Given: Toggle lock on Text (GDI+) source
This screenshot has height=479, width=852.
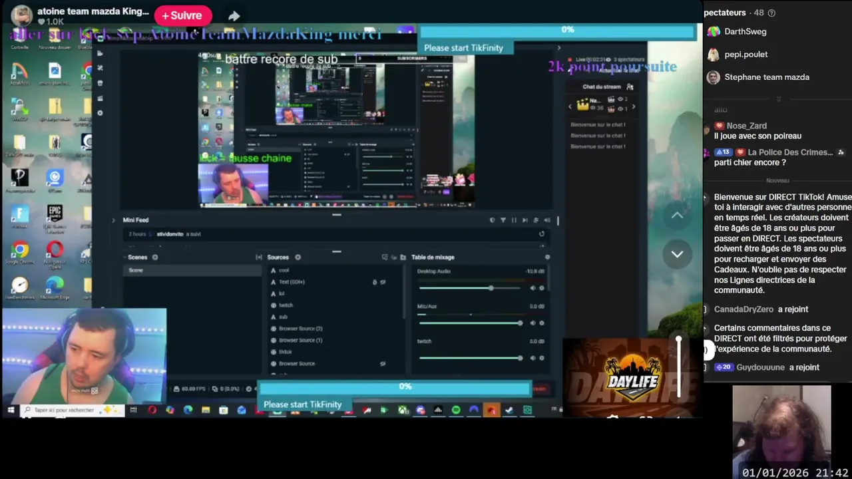Looking at the screenshot, I should [374, 282].
